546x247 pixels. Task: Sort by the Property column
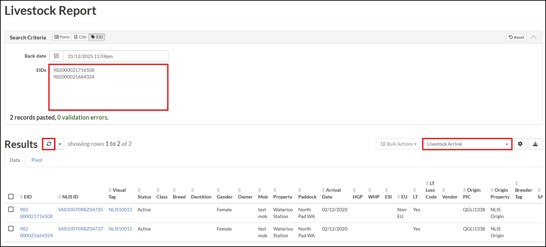[283, 193]
